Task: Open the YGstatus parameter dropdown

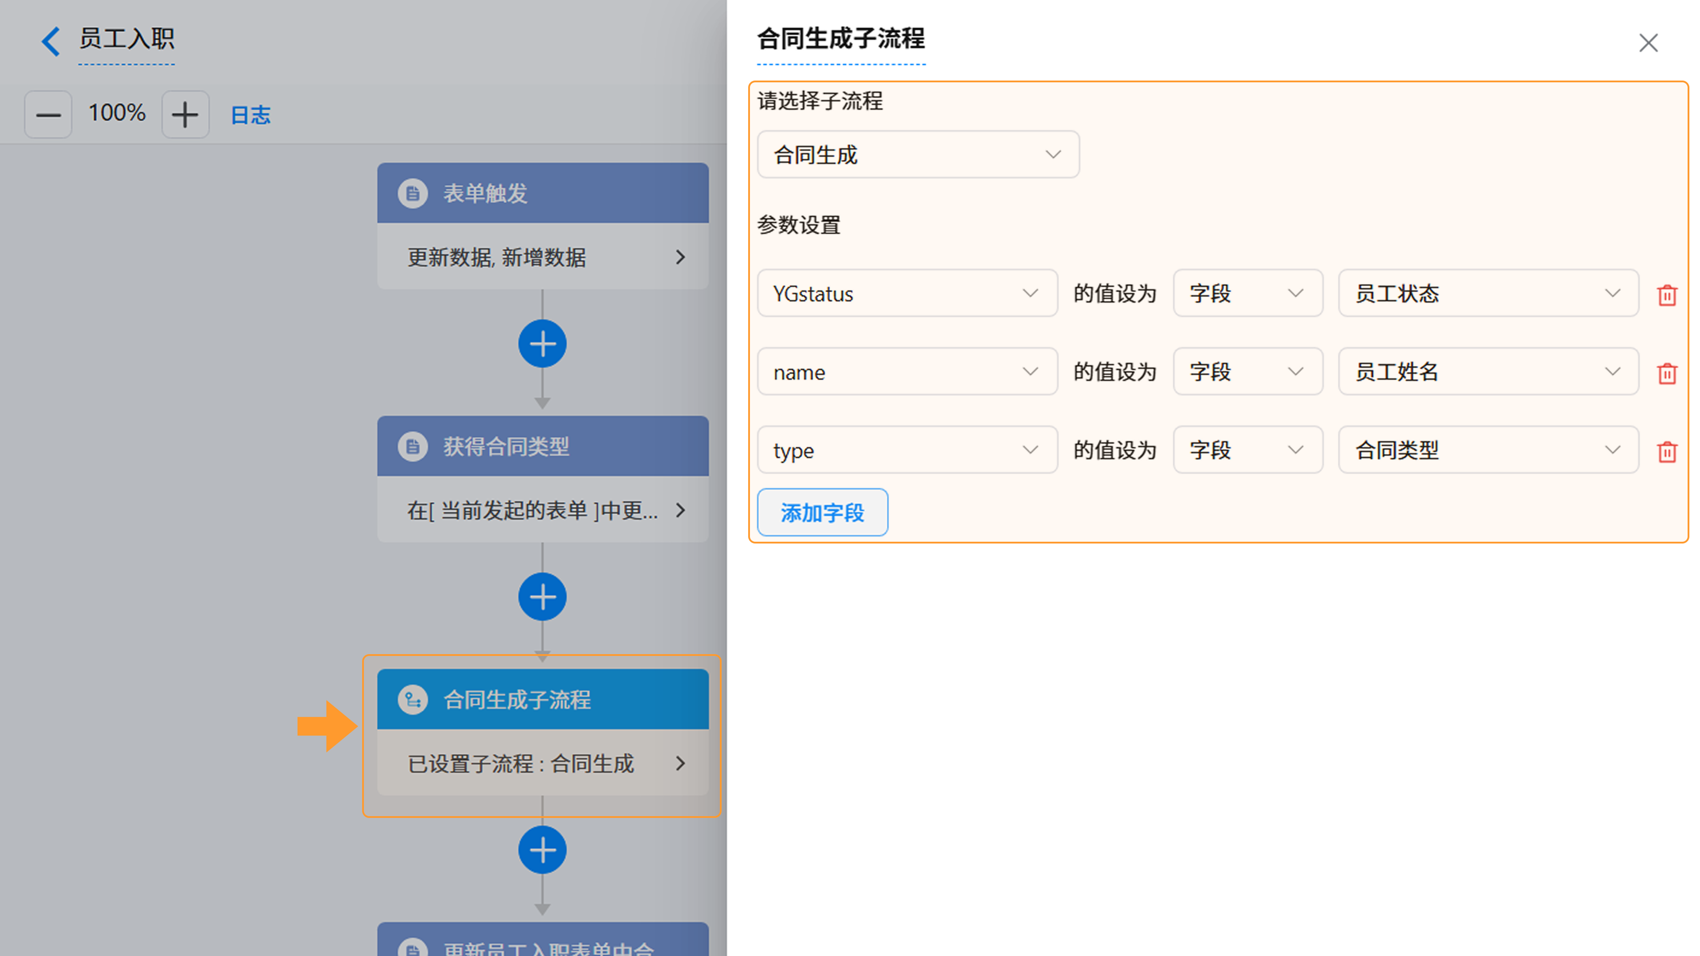Action: click(x=907, y=293)
